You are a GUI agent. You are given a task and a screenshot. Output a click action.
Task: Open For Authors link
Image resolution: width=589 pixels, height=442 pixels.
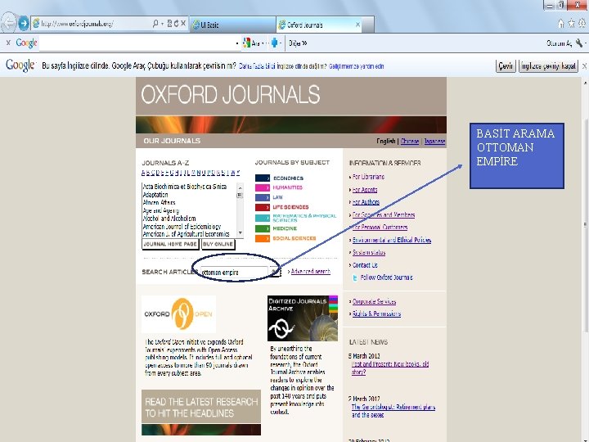click(x=366, y=202)
